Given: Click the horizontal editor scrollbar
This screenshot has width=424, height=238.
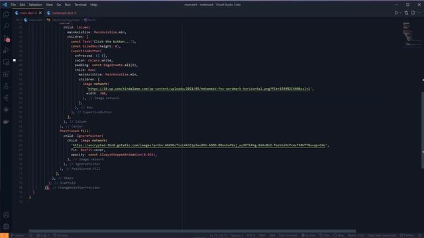Looking at the screenshot, I should tap(192, 231).
